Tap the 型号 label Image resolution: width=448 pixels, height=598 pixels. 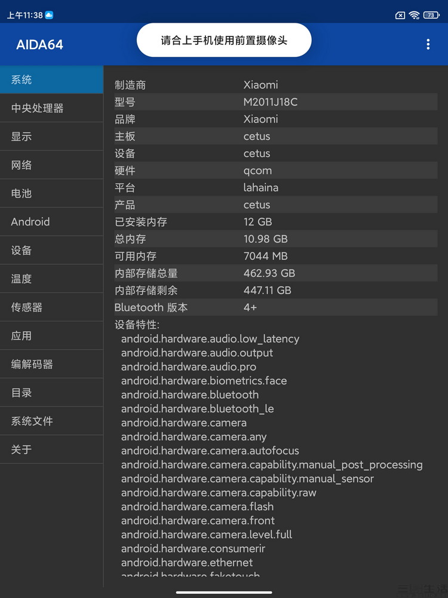[x=125, y=102]
